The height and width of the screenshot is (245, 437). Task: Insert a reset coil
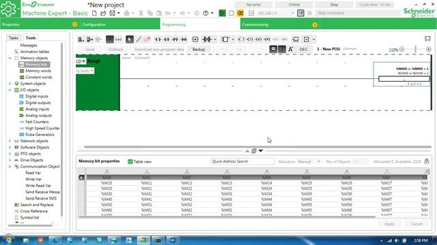(267, 39)
